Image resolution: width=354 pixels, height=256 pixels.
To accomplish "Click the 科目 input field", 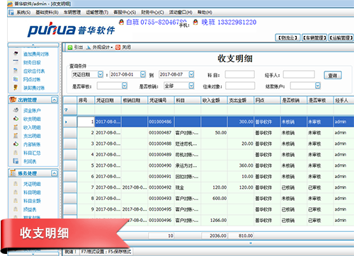I will tap(240, 74).
